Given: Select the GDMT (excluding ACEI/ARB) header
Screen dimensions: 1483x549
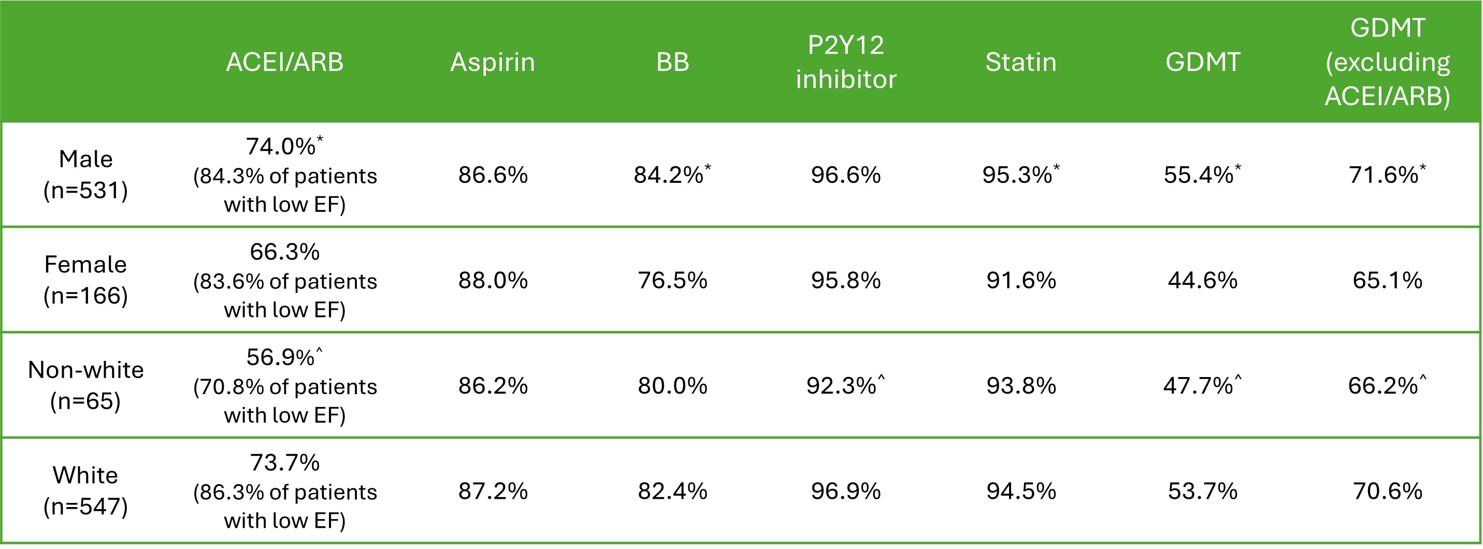Looking at the screenshot, I should 1387,62.
